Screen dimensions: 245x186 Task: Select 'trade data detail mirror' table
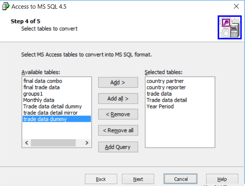coord(57,113)
